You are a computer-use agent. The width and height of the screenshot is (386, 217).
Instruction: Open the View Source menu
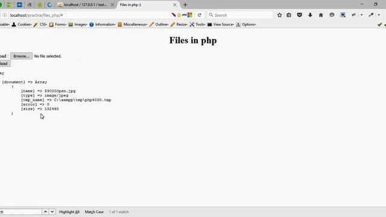[221, 24]
